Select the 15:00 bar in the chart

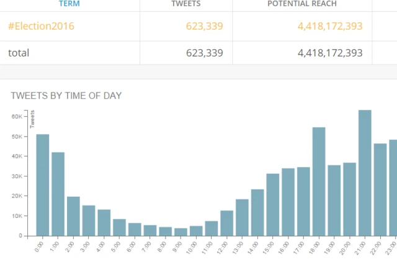[x=273, y=204]
